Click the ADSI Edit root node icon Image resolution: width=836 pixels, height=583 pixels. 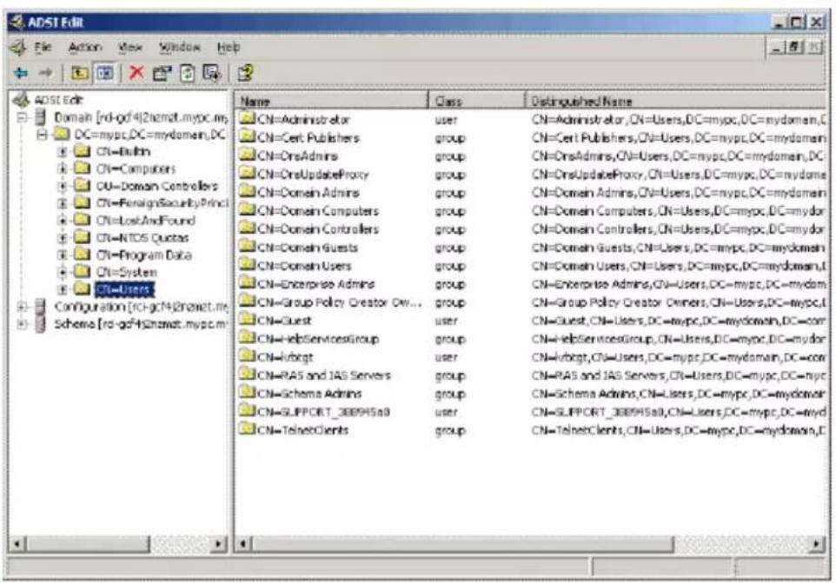tap(21, 100)
